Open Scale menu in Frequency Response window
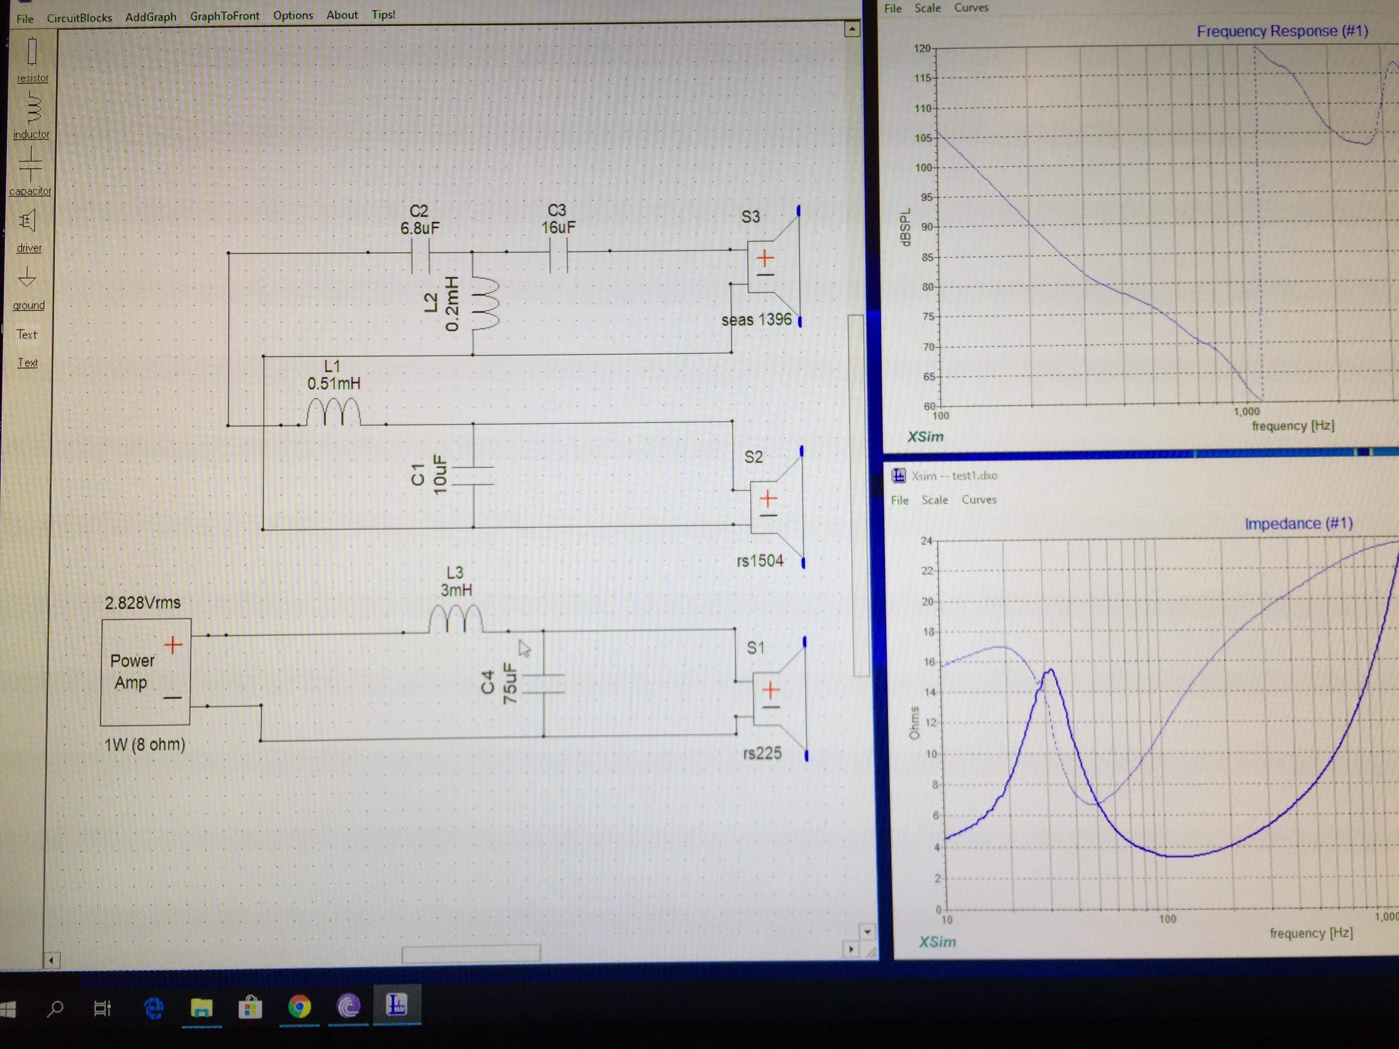Screen dimensions: 1399x1049 pos(927,8)
